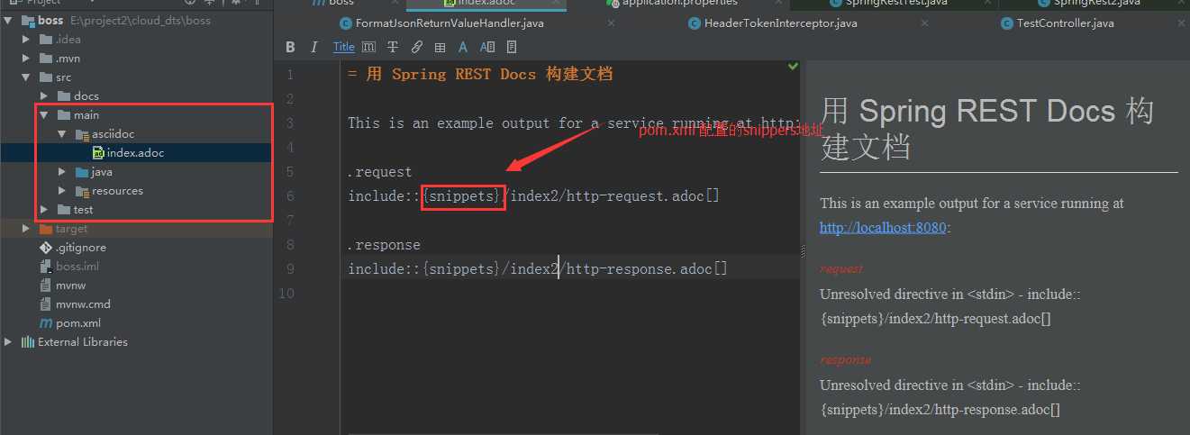This screenshot has width=1190, height=435.
Task: Insert a table using the grid icon
Action: pos(441,47)
